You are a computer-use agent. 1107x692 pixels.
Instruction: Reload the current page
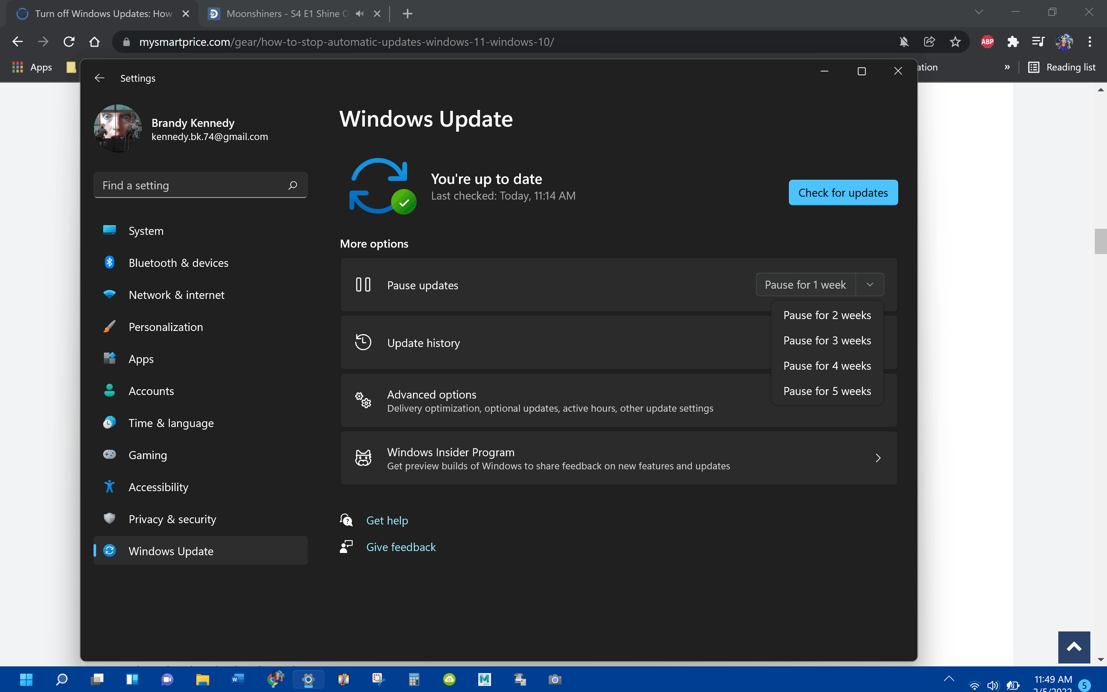point(69,42)
